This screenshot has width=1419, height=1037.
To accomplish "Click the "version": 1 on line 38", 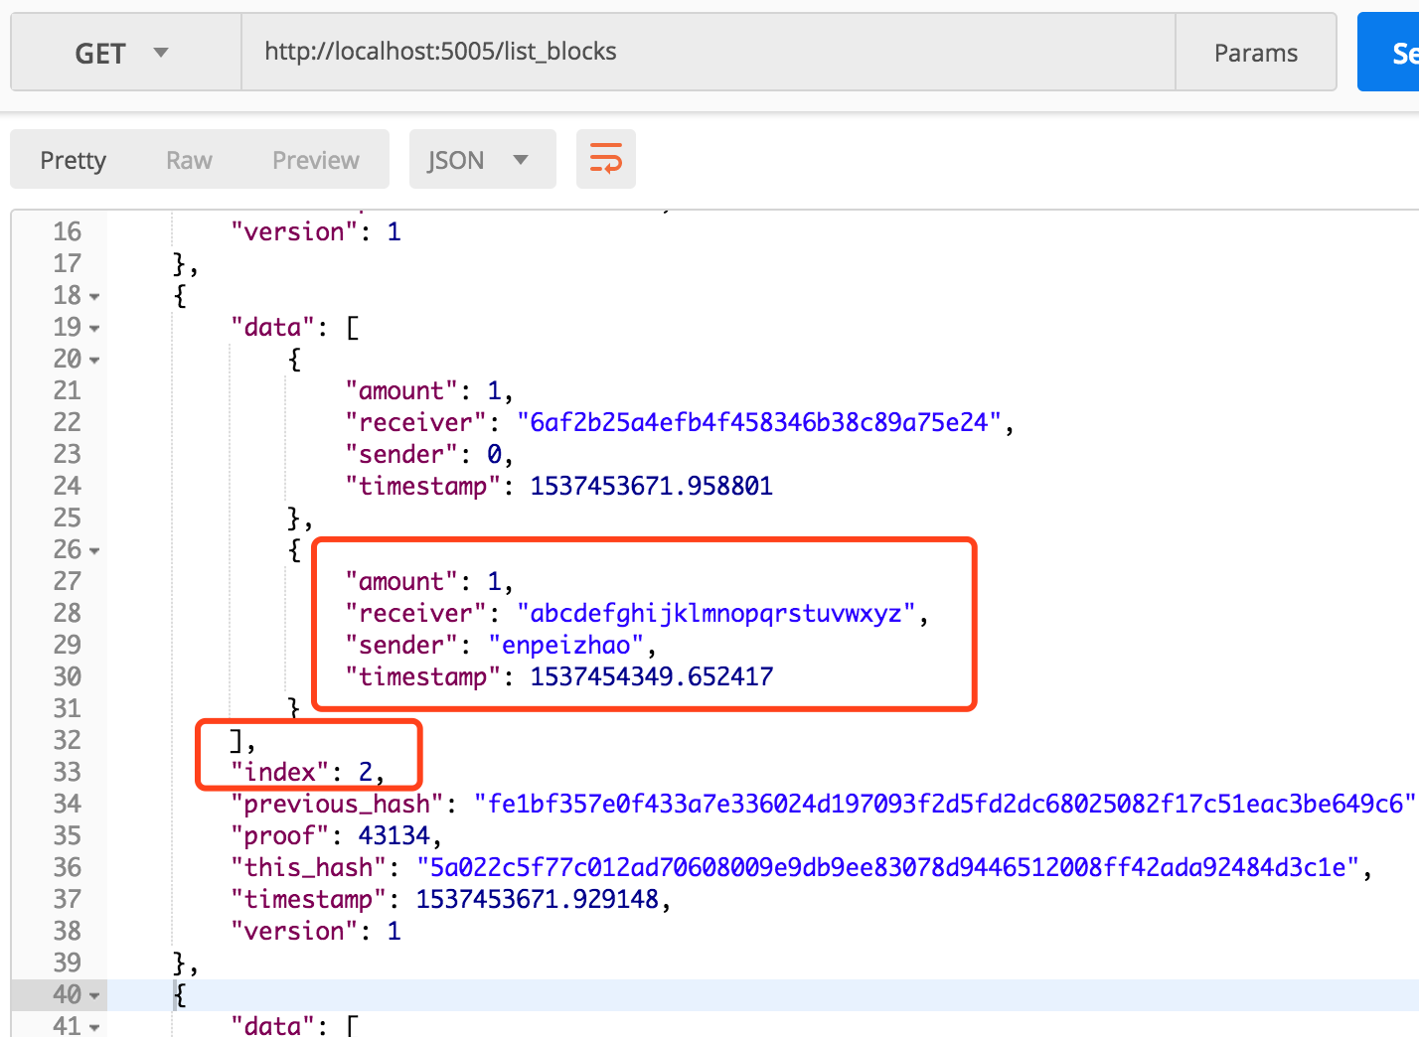I will pos(315,931).
